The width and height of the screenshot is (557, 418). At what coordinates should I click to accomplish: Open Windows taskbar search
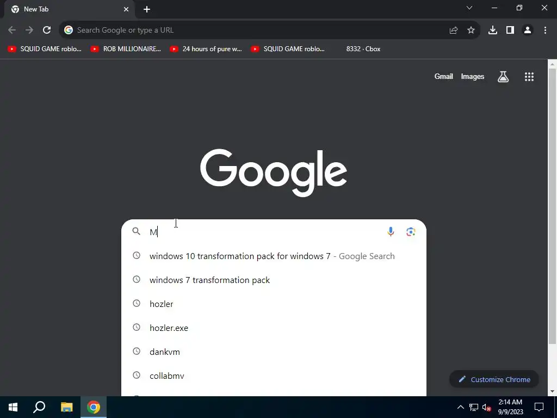point(39,407)
